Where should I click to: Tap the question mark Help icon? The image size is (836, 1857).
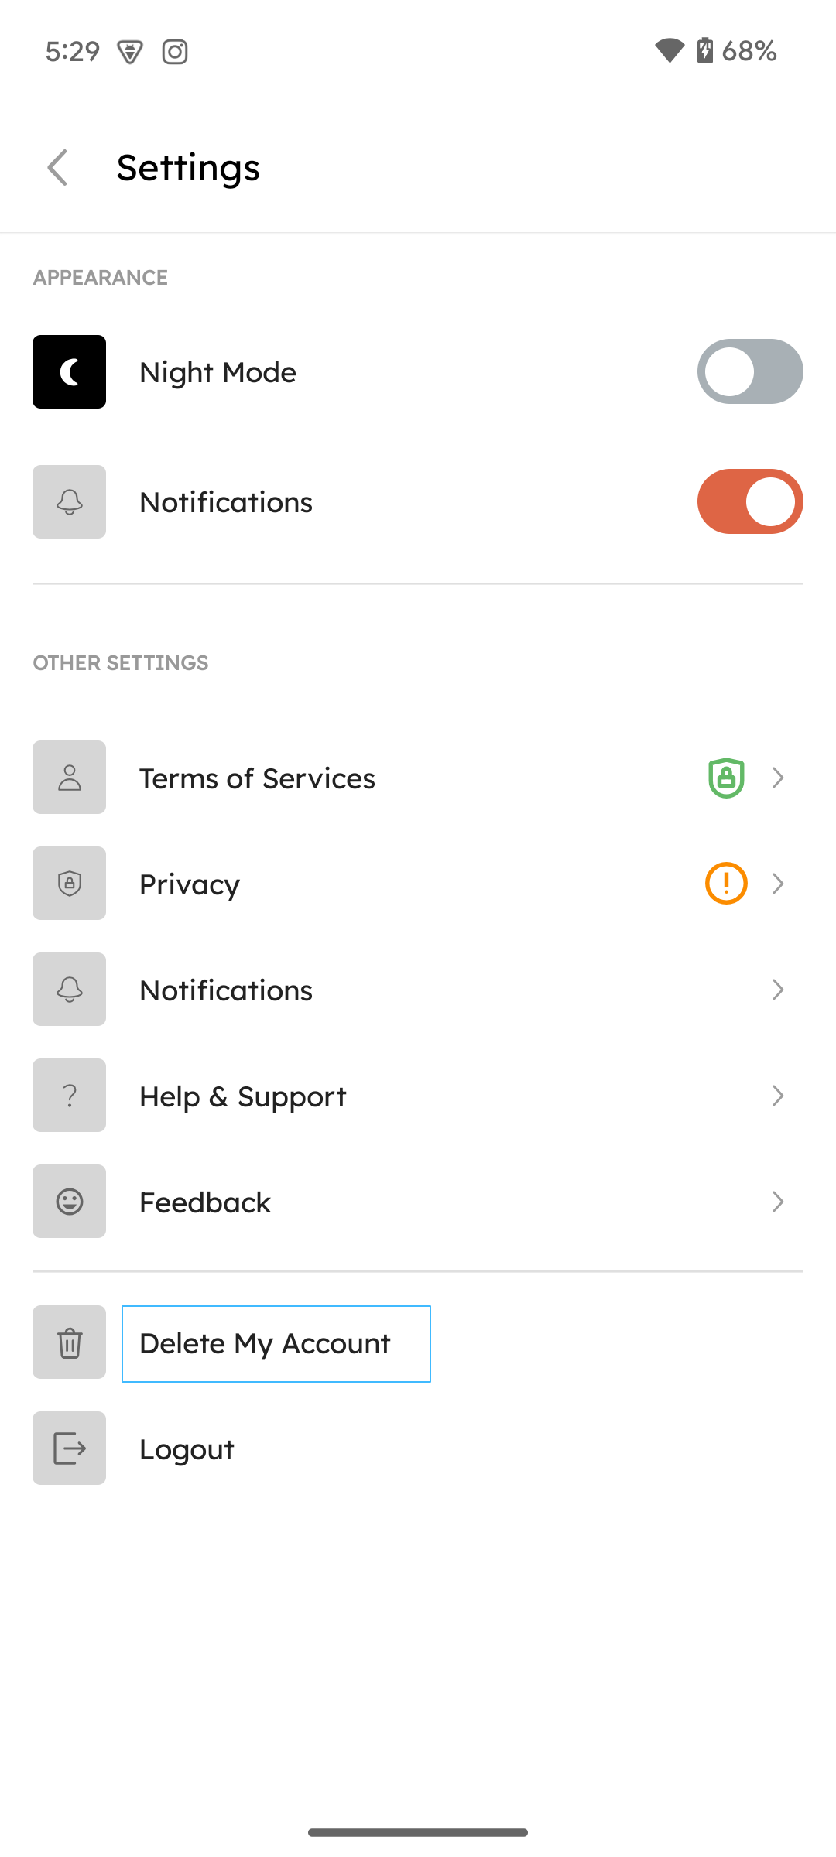[69, 1095]
